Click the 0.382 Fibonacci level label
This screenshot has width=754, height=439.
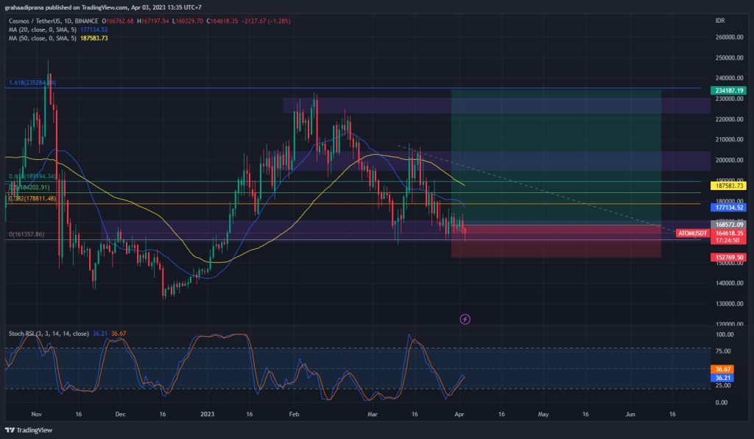pos(32,198)
